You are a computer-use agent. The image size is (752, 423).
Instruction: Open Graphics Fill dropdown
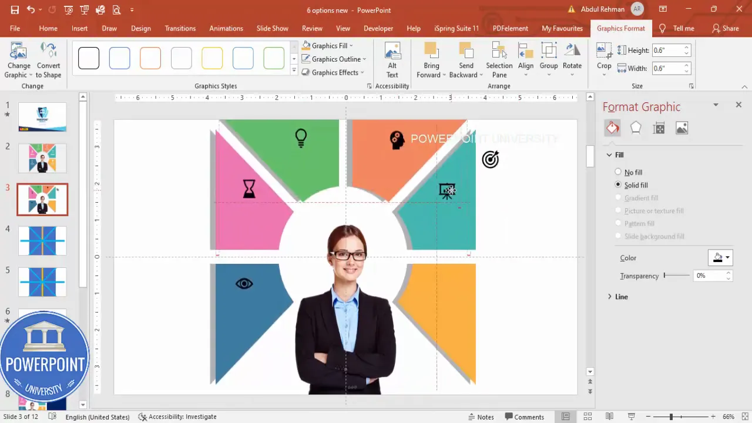327,45
